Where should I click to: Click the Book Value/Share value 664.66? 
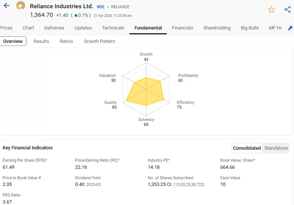coord(228,167)
